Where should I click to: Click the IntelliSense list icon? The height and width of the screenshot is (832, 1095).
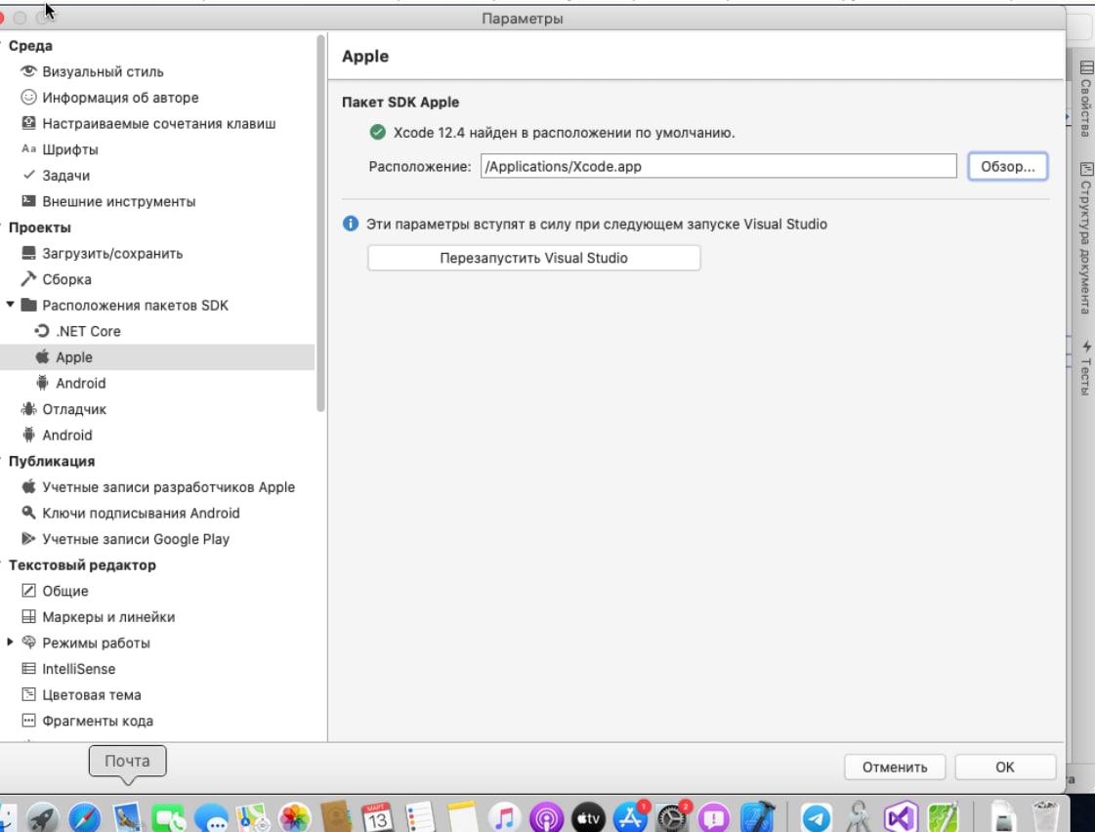[x=28, y=668]
